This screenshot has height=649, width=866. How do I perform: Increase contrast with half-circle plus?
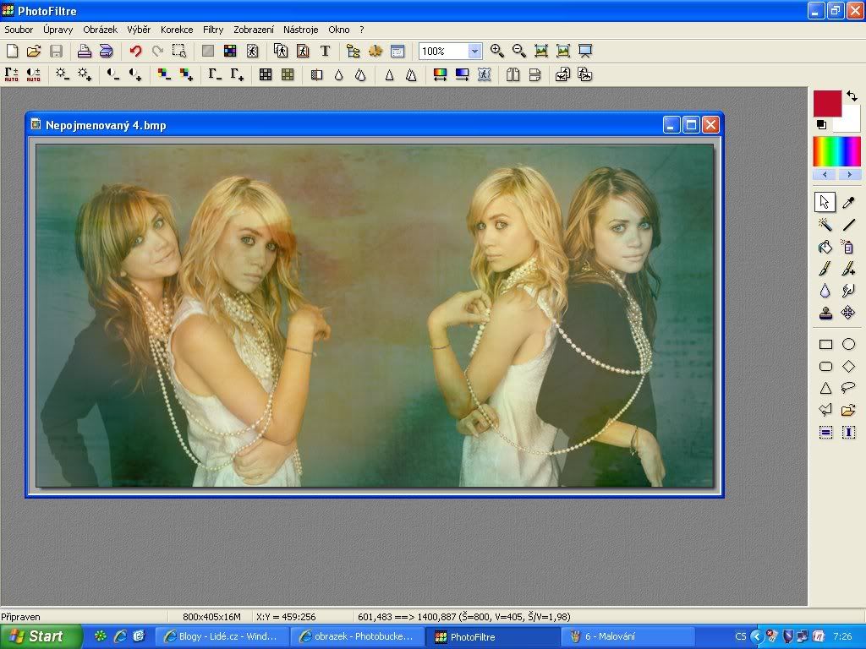135,74
